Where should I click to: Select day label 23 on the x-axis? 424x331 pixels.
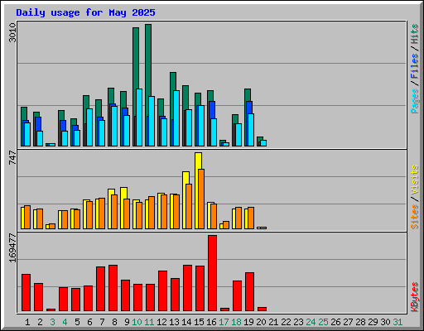tap(298, 322)
